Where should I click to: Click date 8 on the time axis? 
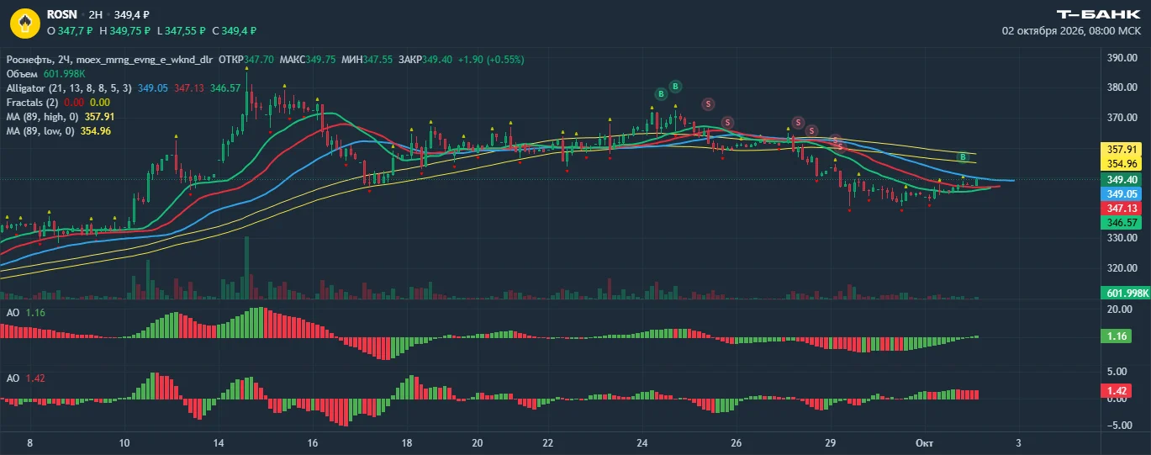[30, 442]
